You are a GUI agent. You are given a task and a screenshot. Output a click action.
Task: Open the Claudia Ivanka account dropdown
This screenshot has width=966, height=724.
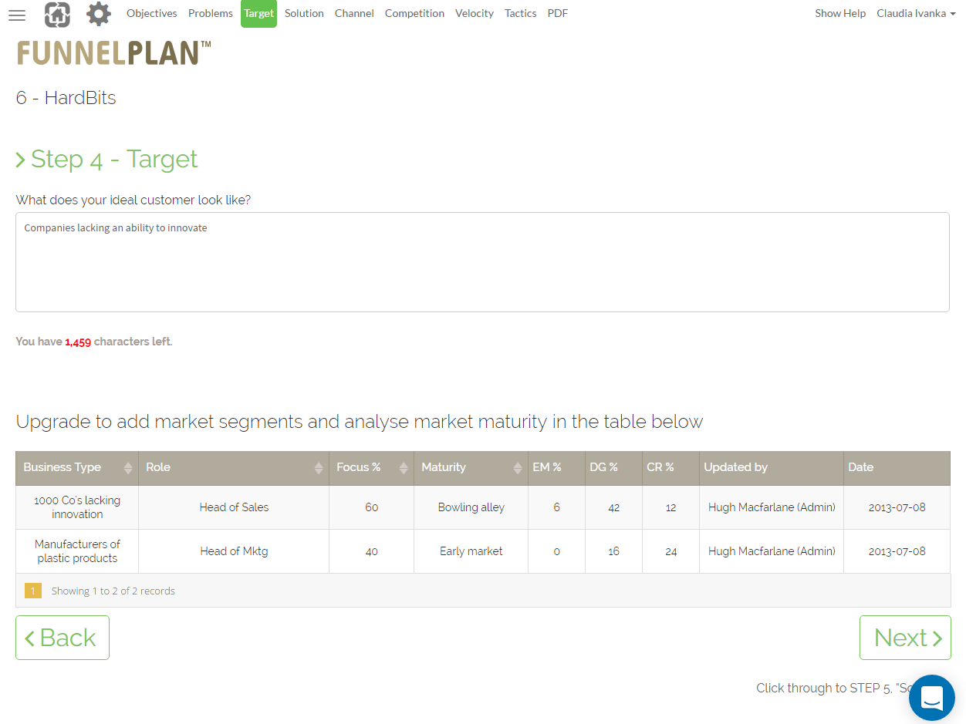(x=916, y=13)
